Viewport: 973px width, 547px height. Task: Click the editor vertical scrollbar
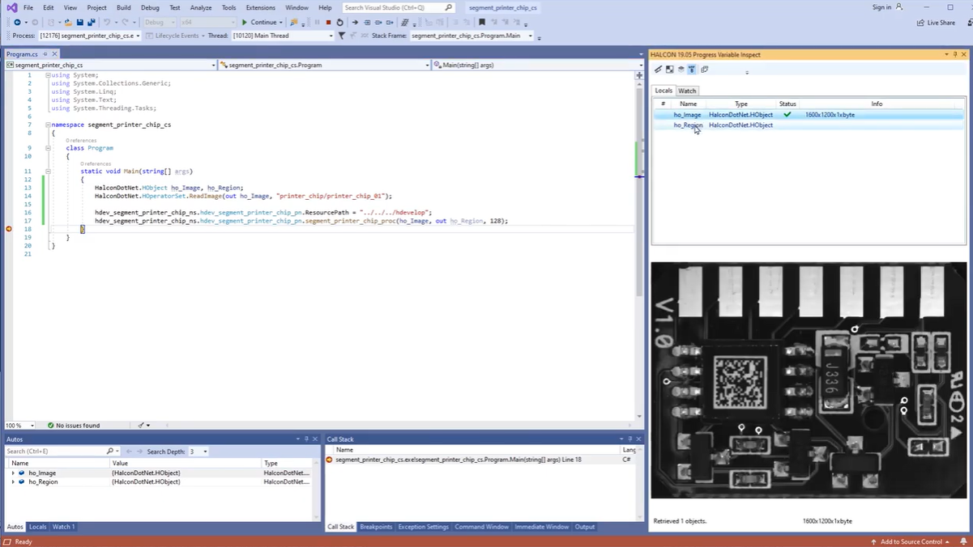click(x=639, y=243)
